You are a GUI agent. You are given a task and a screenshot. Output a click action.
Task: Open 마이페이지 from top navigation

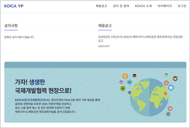pyautogui.click(x=165, y=6)
